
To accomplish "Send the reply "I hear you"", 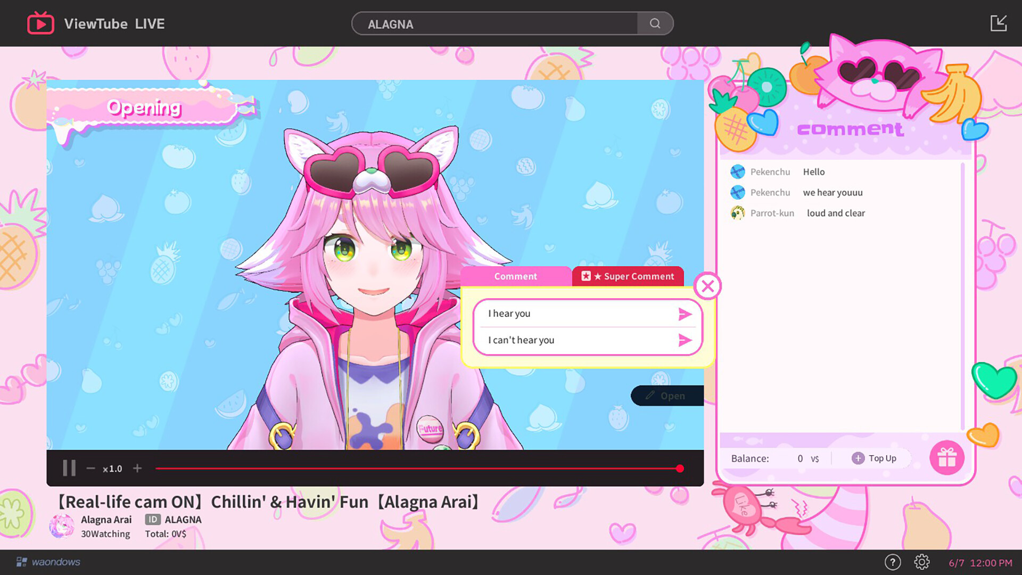I will 685,314.
